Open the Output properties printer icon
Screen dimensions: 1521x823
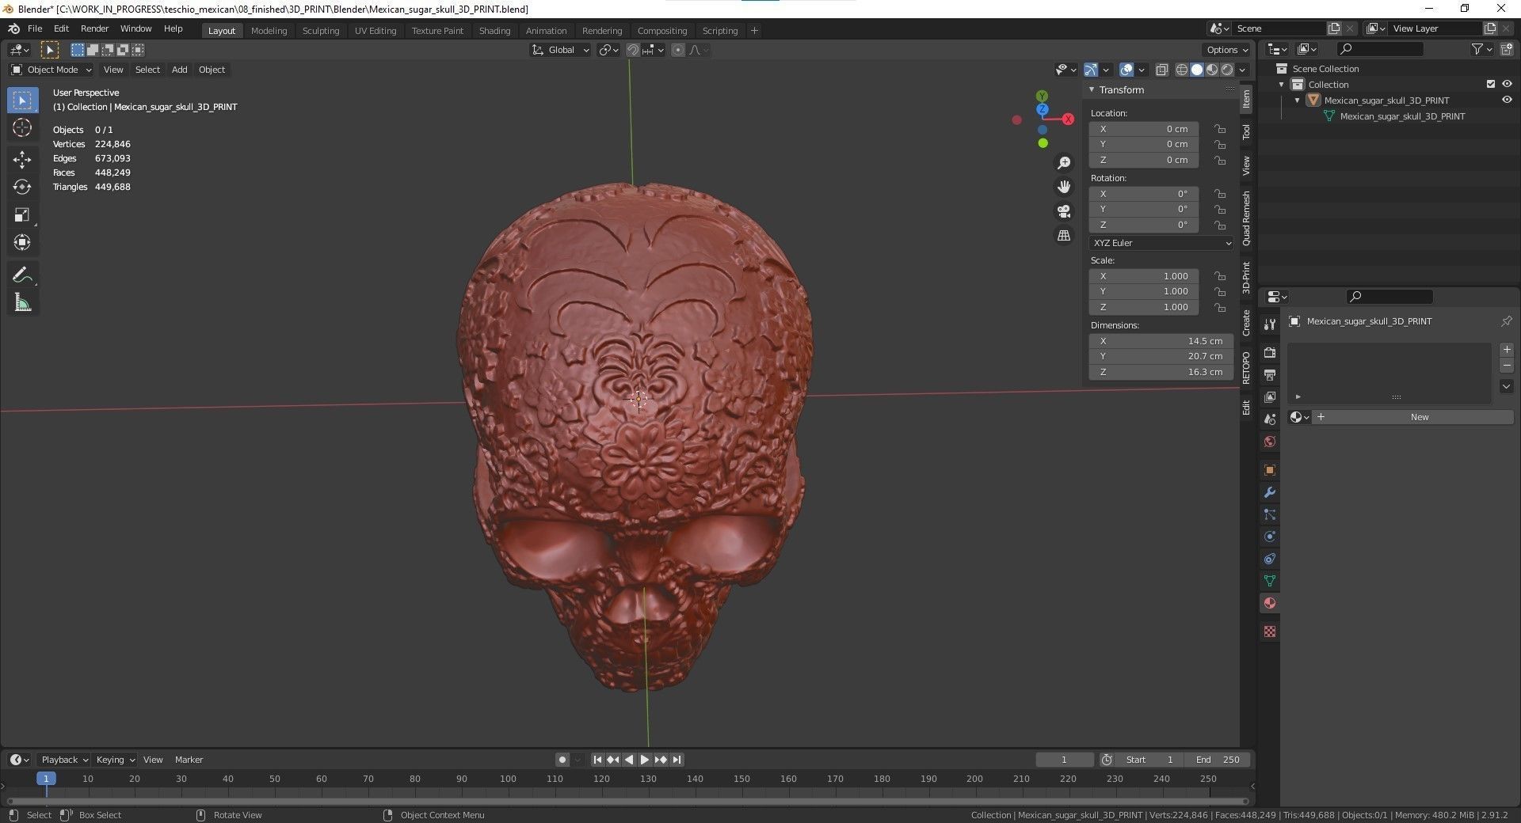tap(1270, 375)
